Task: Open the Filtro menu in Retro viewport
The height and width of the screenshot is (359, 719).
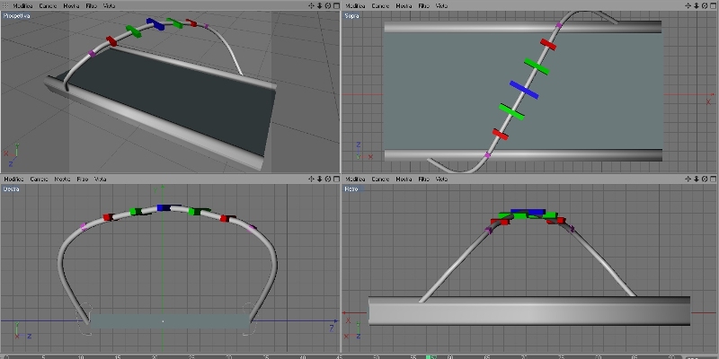Action: (x=423, y=179)
